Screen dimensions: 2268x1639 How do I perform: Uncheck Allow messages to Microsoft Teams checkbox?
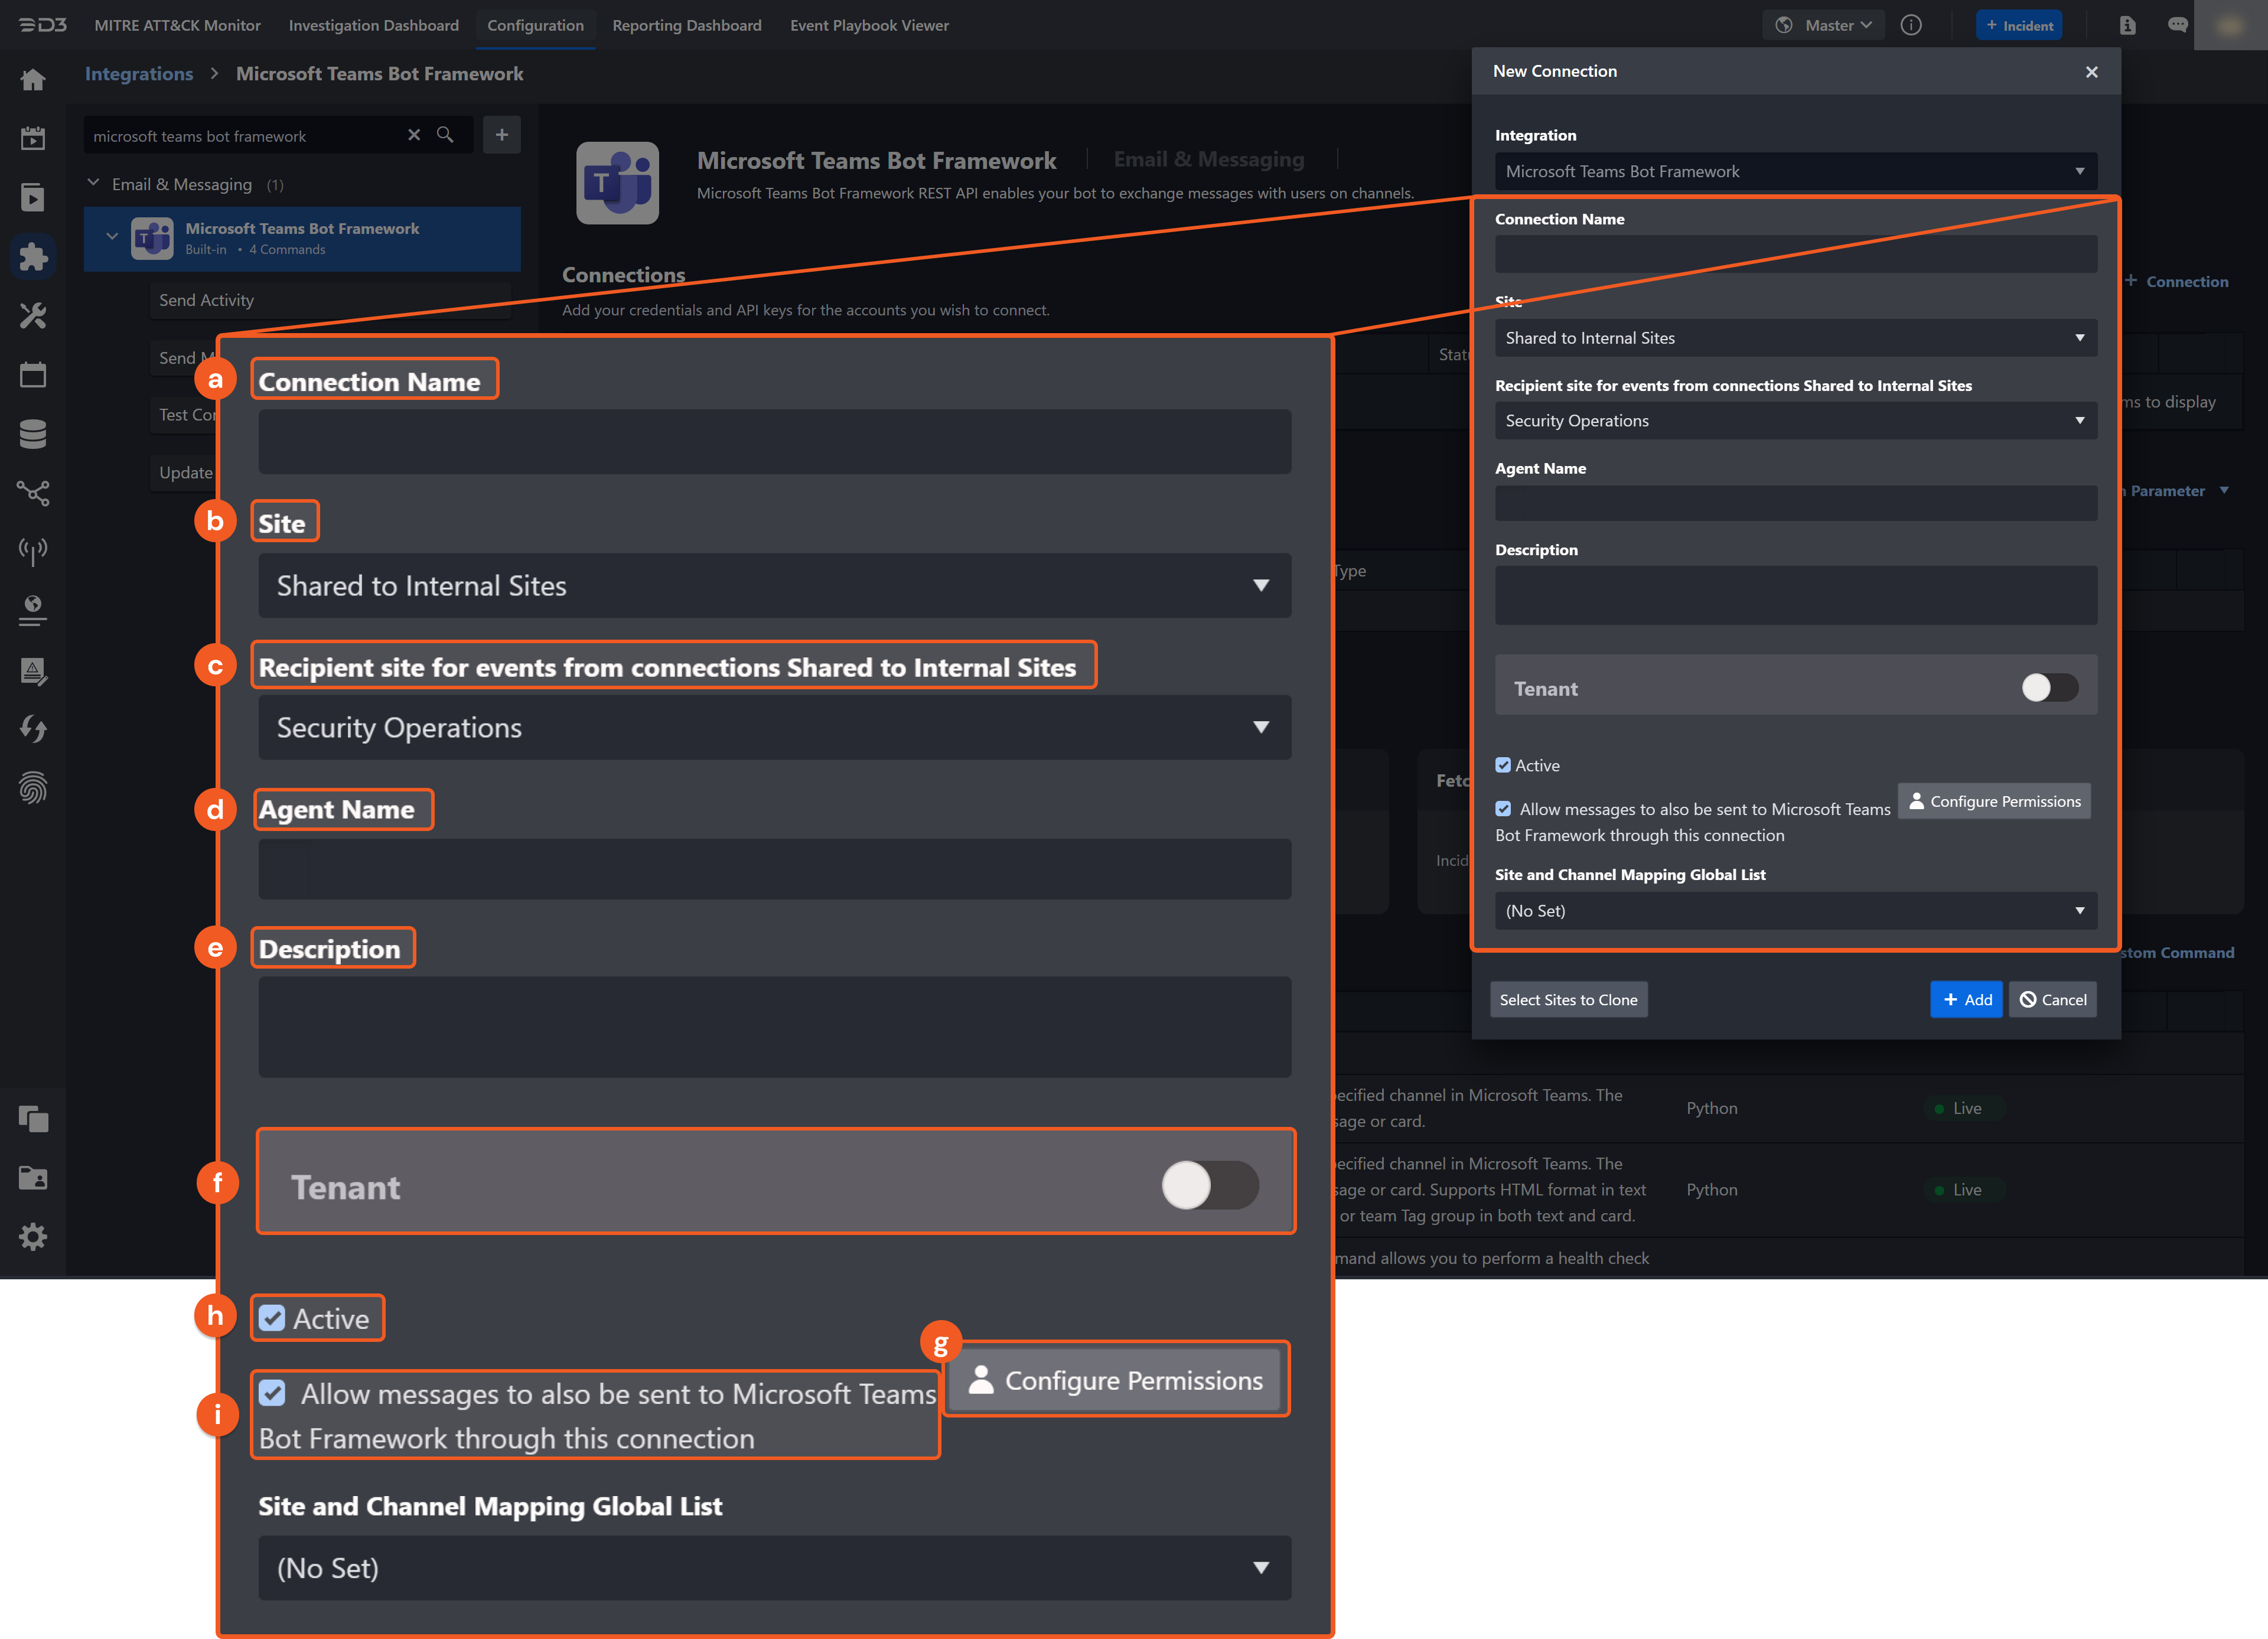(1503, 808)
